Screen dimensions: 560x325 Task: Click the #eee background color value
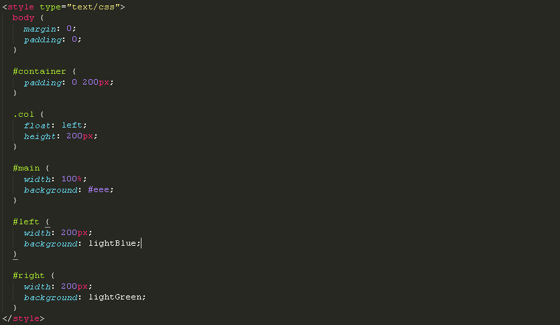point(99,189)
